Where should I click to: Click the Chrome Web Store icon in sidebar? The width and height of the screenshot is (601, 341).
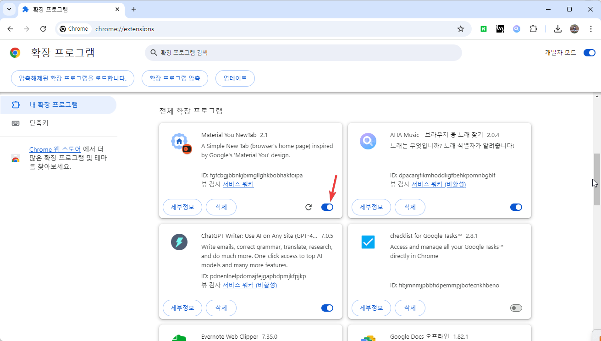(x=16, y=159)
